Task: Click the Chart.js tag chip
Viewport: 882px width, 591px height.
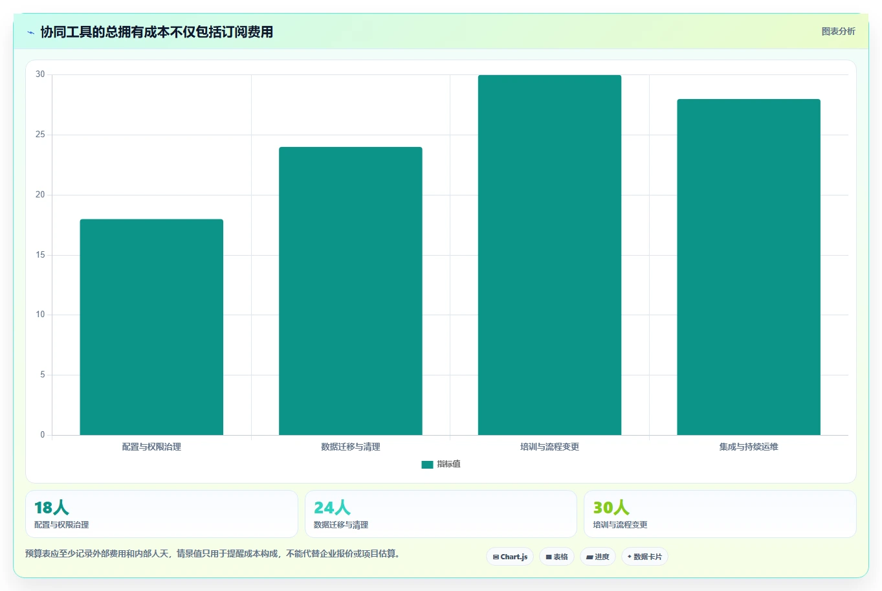Action: pyautogui.click(x=510, y=557)
